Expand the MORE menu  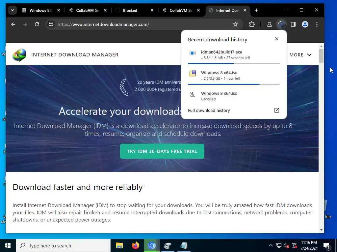[x=300, y=55]
